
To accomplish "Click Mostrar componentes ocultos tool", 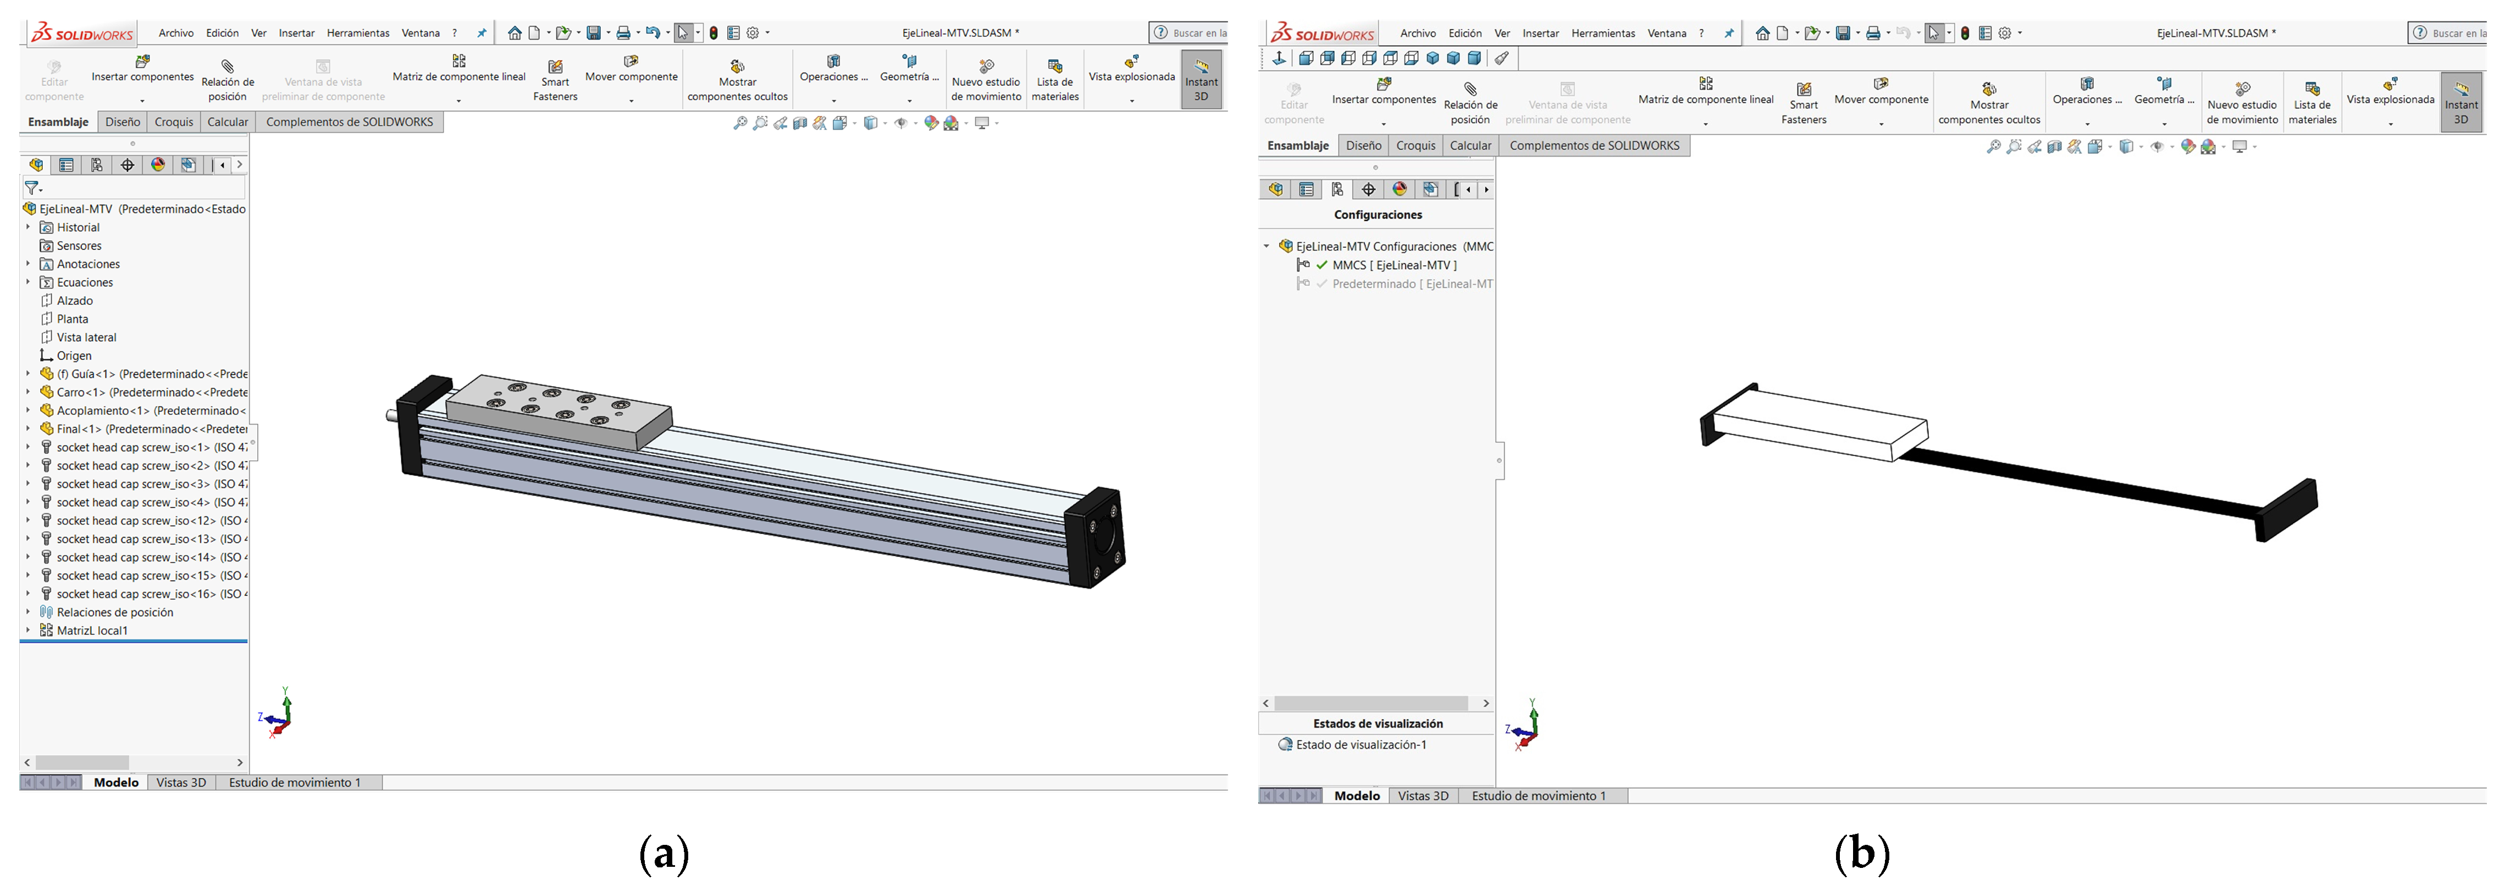I will (x=737, y=67).
